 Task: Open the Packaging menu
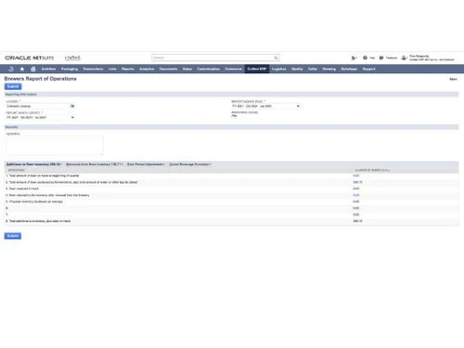pos(70,69)
